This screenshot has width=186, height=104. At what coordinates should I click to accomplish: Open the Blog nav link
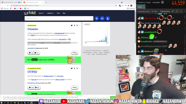click(x=64, y=13)
